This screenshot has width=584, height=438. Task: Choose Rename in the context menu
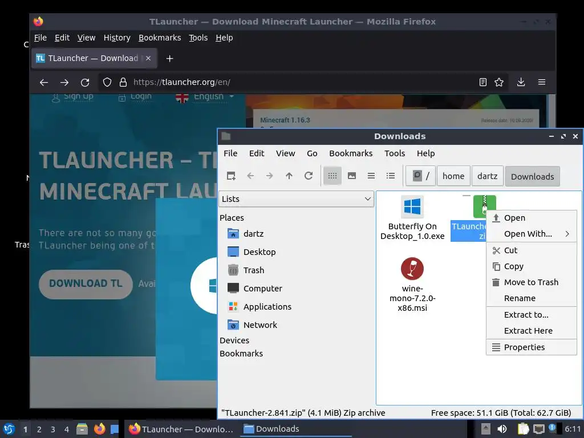point(532,298)
